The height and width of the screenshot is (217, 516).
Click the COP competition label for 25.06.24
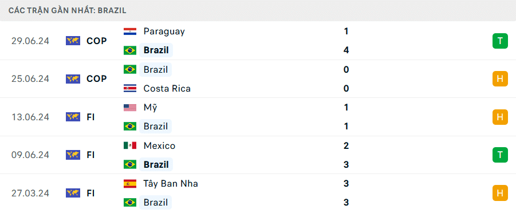pos(97,79)
